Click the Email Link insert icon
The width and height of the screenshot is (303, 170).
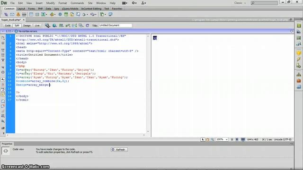12,15
